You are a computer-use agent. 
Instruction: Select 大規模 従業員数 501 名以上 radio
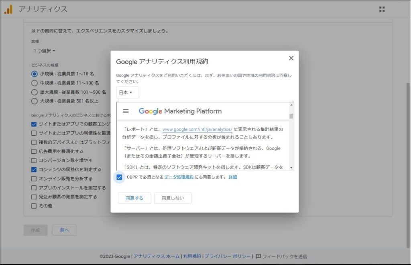(x=35, y=101)
